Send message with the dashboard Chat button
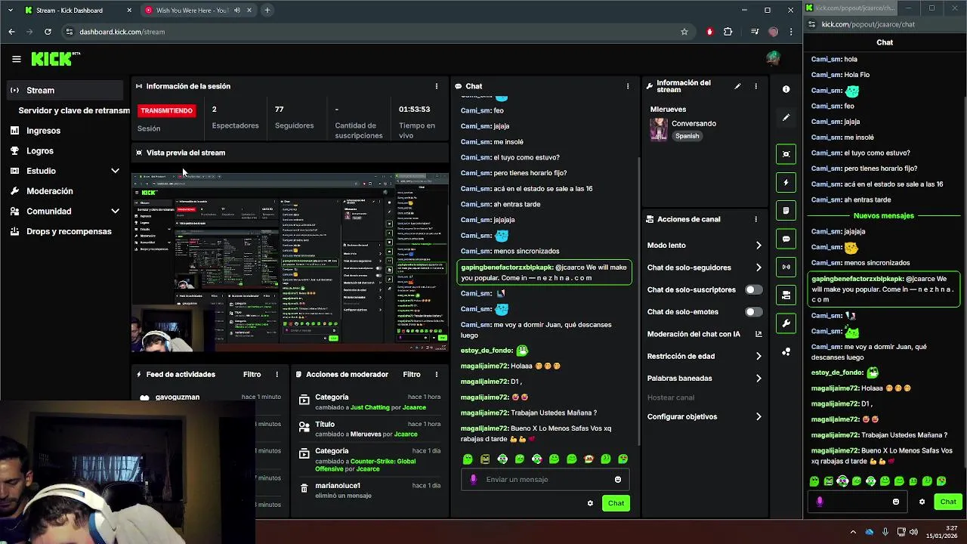This screenshot has height=544, width=967. pyautogui.click(x=616, y=503)
